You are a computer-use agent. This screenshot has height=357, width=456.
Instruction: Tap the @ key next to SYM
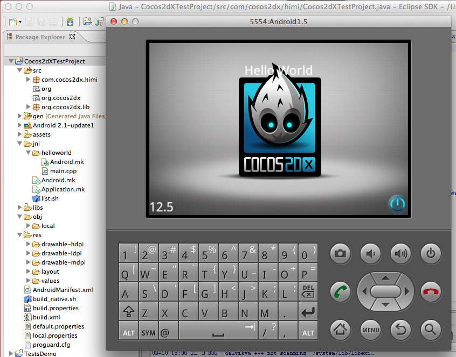[168, 330]
